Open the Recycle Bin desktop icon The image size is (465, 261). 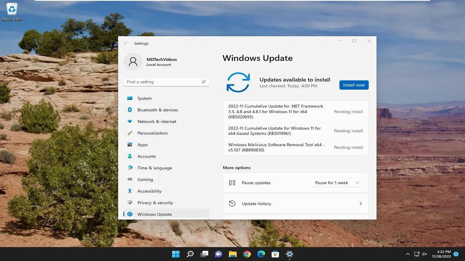coord(12,12)
